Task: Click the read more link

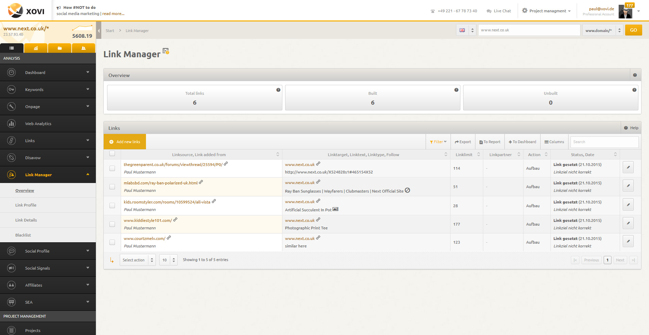Action: tap(113, 14)
